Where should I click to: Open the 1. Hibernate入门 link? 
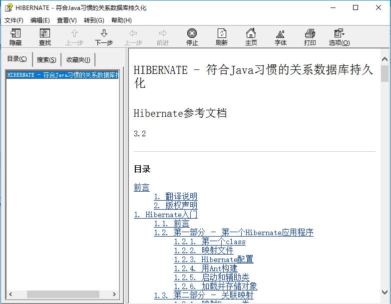(x=166, y=215)
